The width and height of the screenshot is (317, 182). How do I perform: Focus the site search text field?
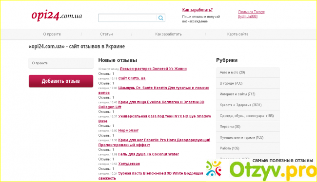(127, 18)
